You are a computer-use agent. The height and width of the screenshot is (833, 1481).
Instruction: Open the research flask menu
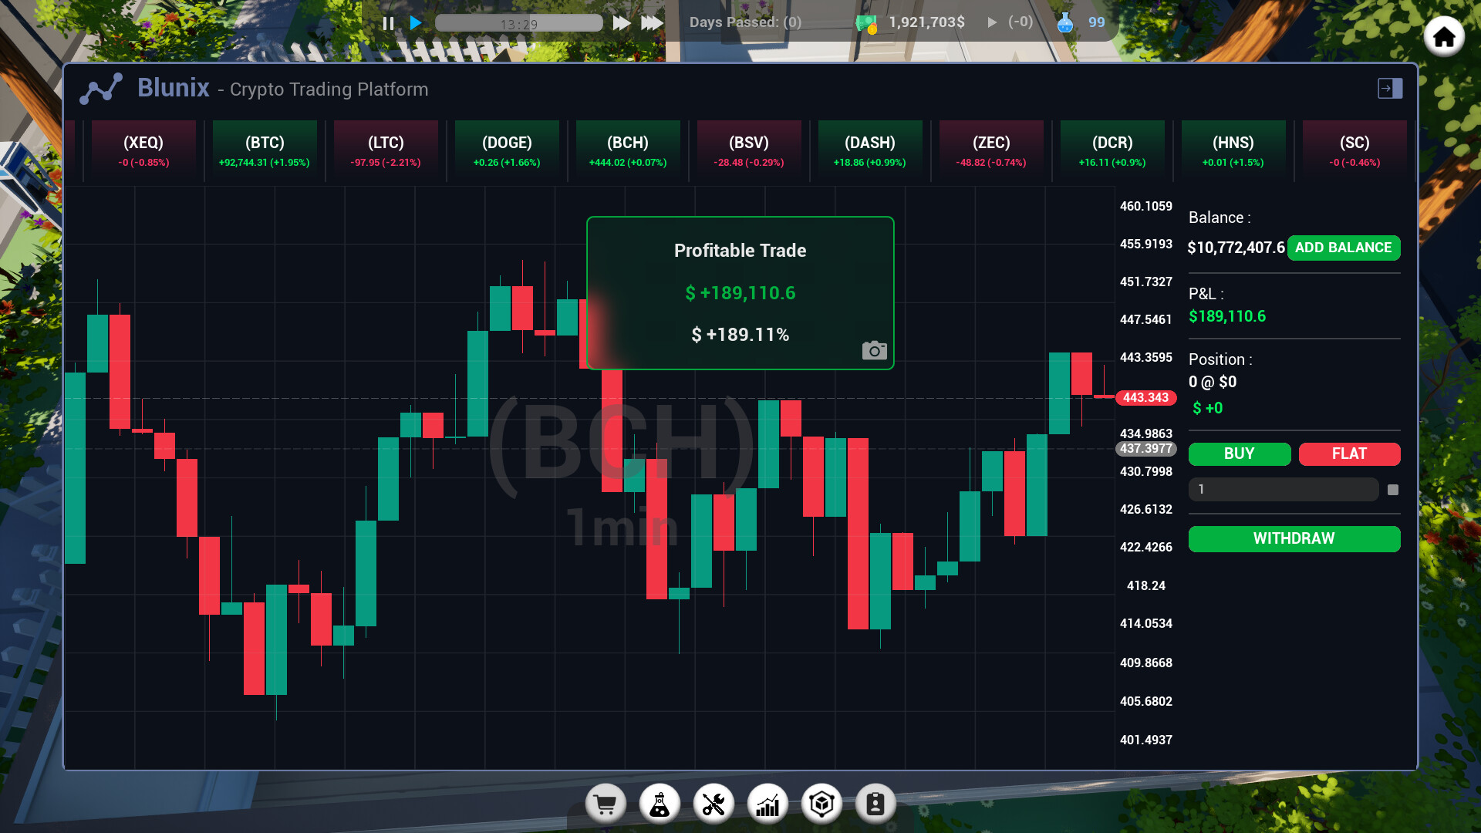[660, 804]
